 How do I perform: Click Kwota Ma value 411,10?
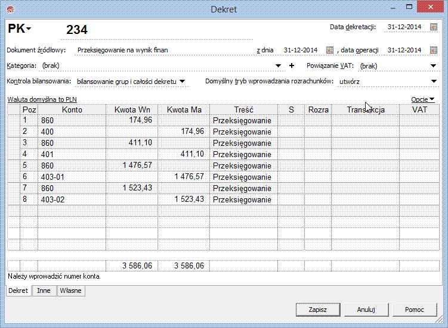point(192,154)
